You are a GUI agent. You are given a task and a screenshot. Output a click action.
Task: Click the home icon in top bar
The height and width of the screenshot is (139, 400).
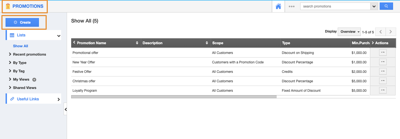pyautogui.click(x=278, y=6)
